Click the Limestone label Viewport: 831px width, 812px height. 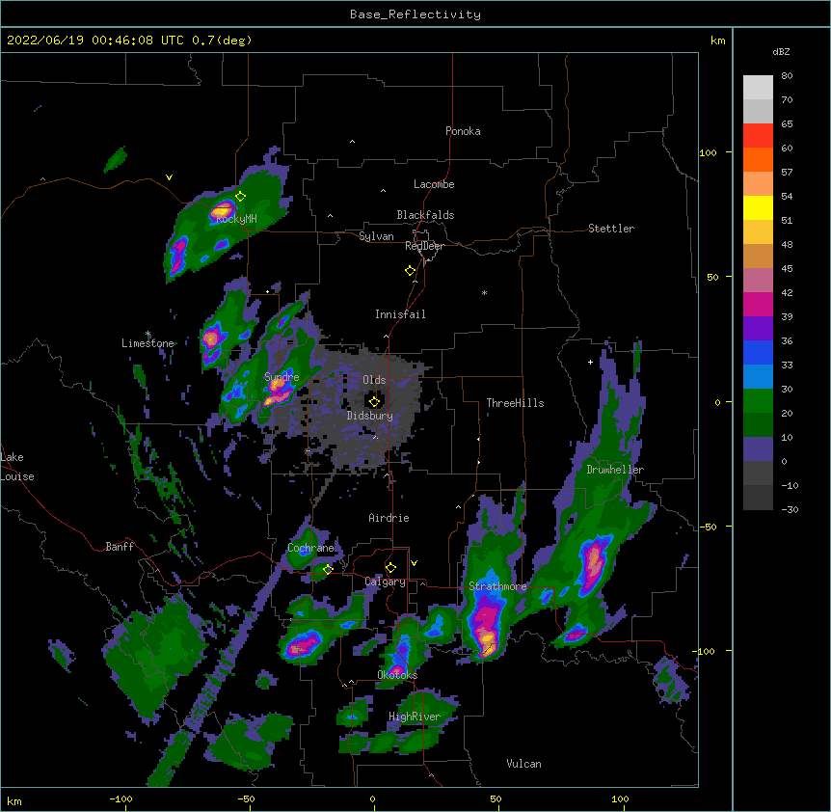(x=147, y=343)
